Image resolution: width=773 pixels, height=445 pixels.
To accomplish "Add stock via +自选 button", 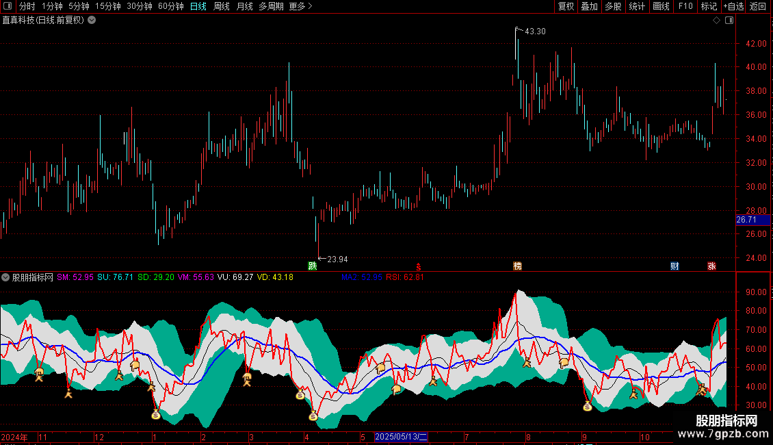I will (733, 6).
